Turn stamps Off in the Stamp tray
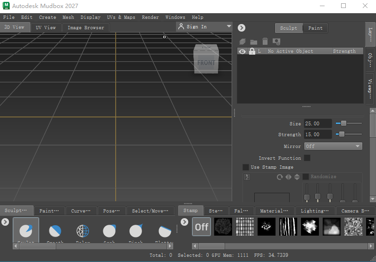Viewport: 376px width, 262px height. coord(201,227)
